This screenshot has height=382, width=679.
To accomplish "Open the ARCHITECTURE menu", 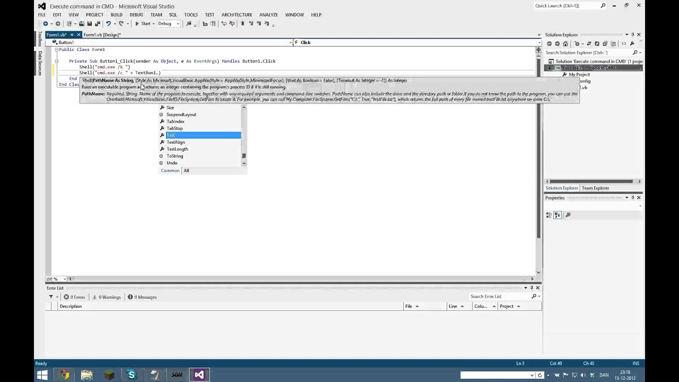I will click(237, 15).
